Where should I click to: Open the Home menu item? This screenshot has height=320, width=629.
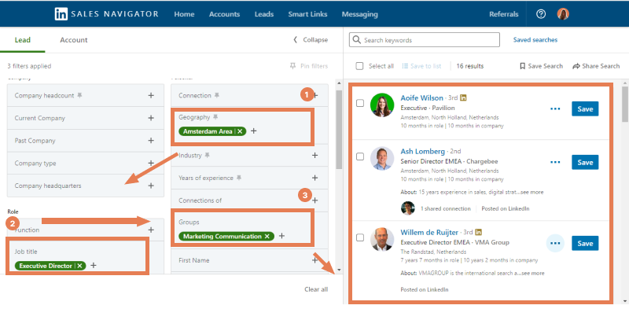[184, 14]
